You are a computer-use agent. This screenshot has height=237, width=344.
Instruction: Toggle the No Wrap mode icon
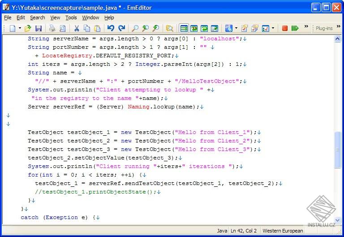[x=184, y=28]
